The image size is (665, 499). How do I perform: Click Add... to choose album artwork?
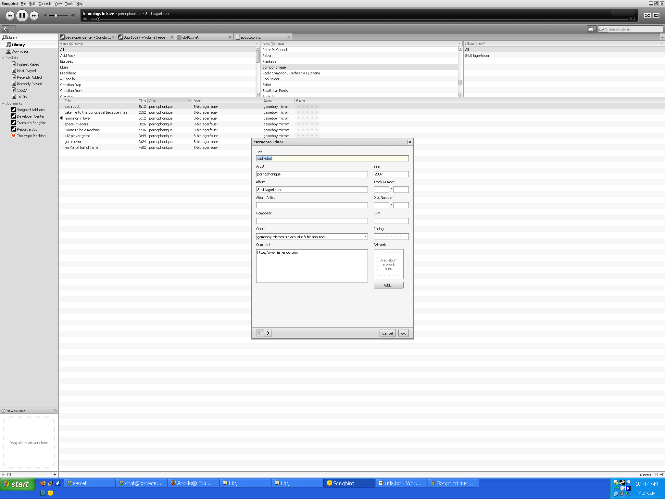click(x=388, y=285)
